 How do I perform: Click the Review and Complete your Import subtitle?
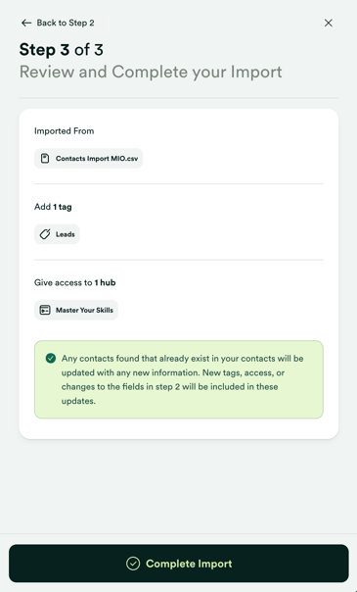151,72
